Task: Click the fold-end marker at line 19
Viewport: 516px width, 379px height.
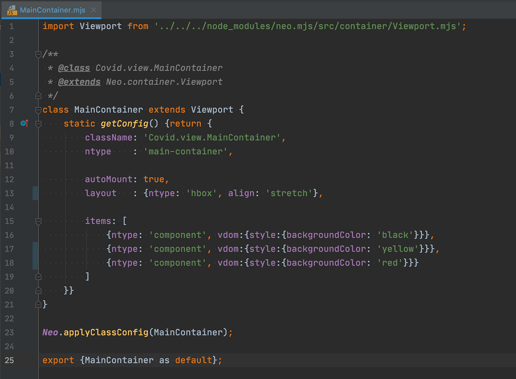Action: (x=38, y=276)
